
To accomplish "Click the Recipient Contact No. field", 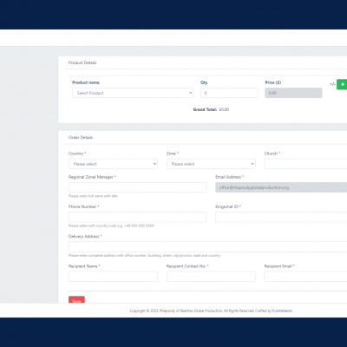I will point(211,277).
